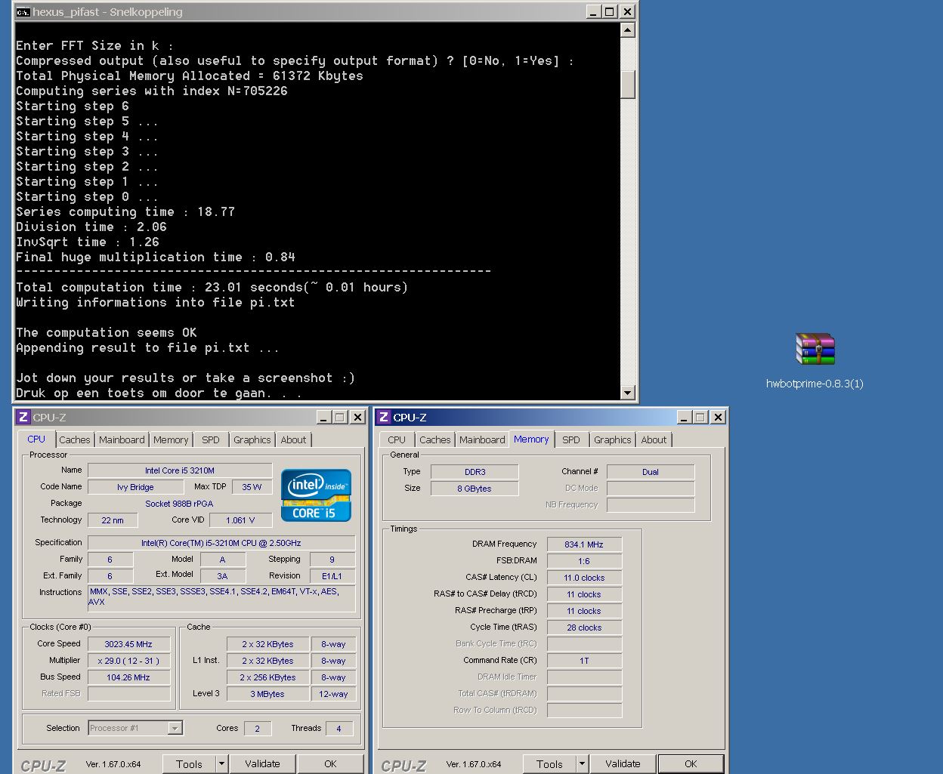Click the Multiplier value x 29.0 ( 12 - 31 )

point(128,661)
